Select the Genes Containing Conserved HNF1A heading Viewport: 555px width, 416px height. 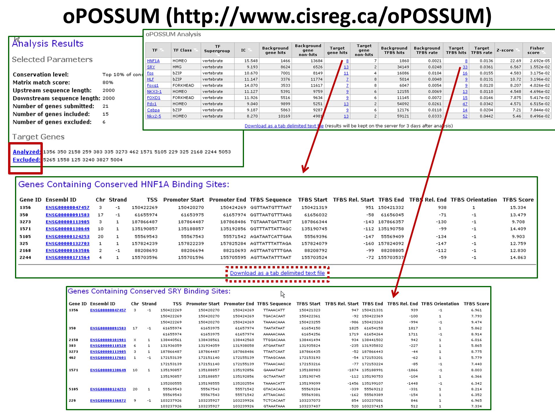(x=124, y=184)
